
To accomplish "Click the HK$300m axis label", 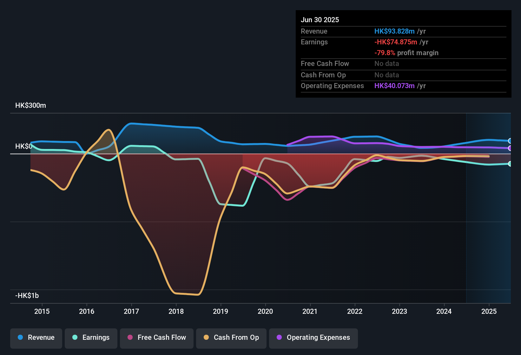I will [30, 105].
